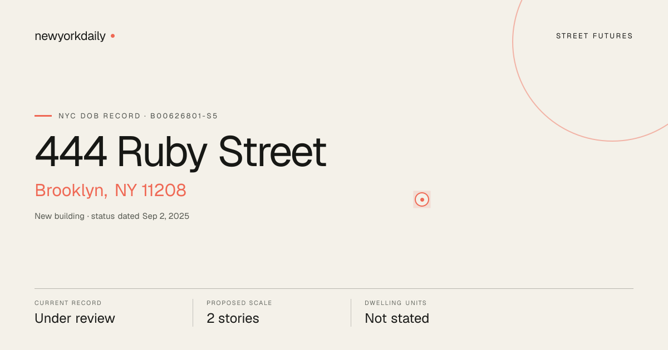The width and height of the screenshot is (668, 350).
Task: Click record number B00626801-S5
Action: [x=184, y=116]
